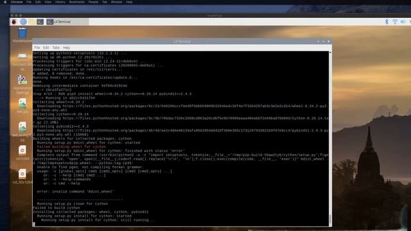The height and width of the screenshot is (231, 411).
Task: Close the LXTerminal window
Action: [328, 41]
